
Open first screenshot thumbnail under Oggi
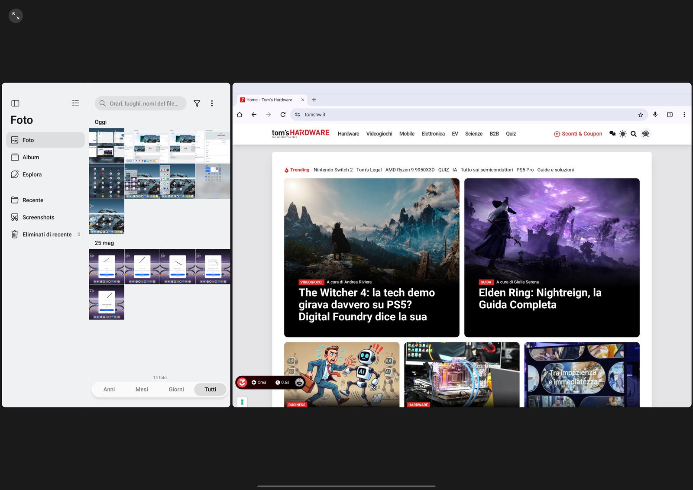107,145
